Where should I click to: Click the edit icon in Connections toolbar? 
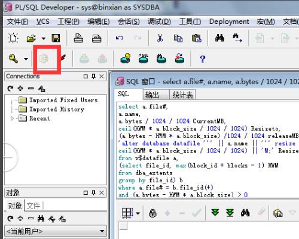coord(42,88)
